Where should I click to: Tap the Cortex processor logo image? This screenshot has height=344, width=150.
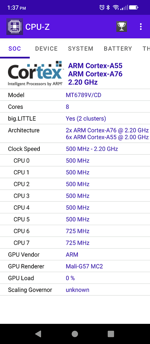pyautogui.click(x=35, y=74)
